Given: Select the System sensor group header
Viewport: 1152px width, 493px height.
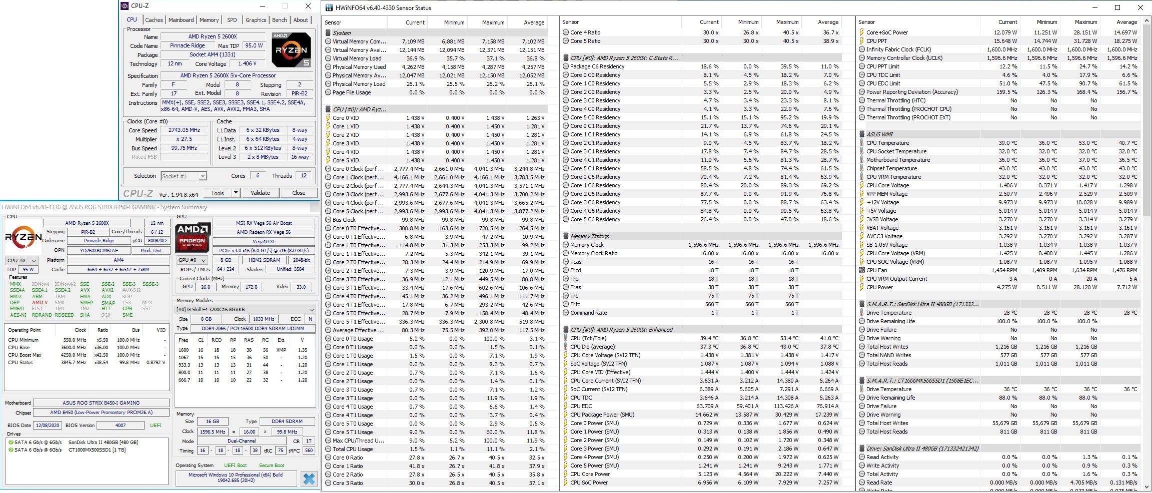Looking at the screenshot, I should [436, 33].
